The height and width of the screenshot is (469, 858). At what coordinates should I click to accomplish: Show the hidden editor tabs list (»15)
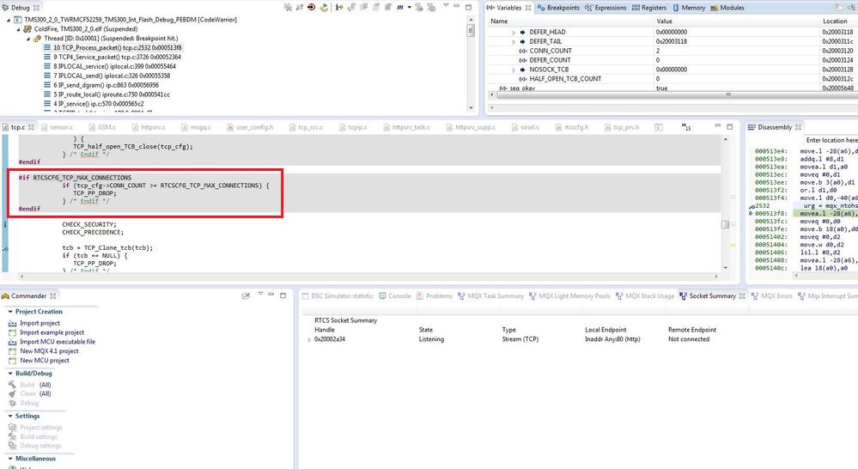point(686,127)
